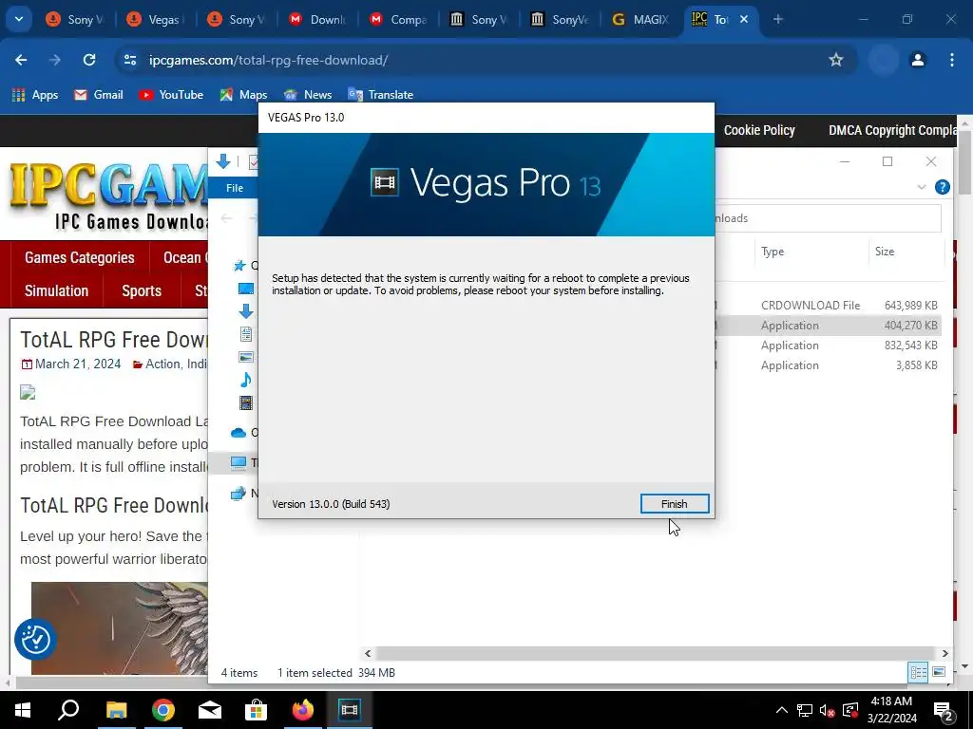Click Explorer horizontal scrollbar track
973x729 pixels.
coord(656,653)
